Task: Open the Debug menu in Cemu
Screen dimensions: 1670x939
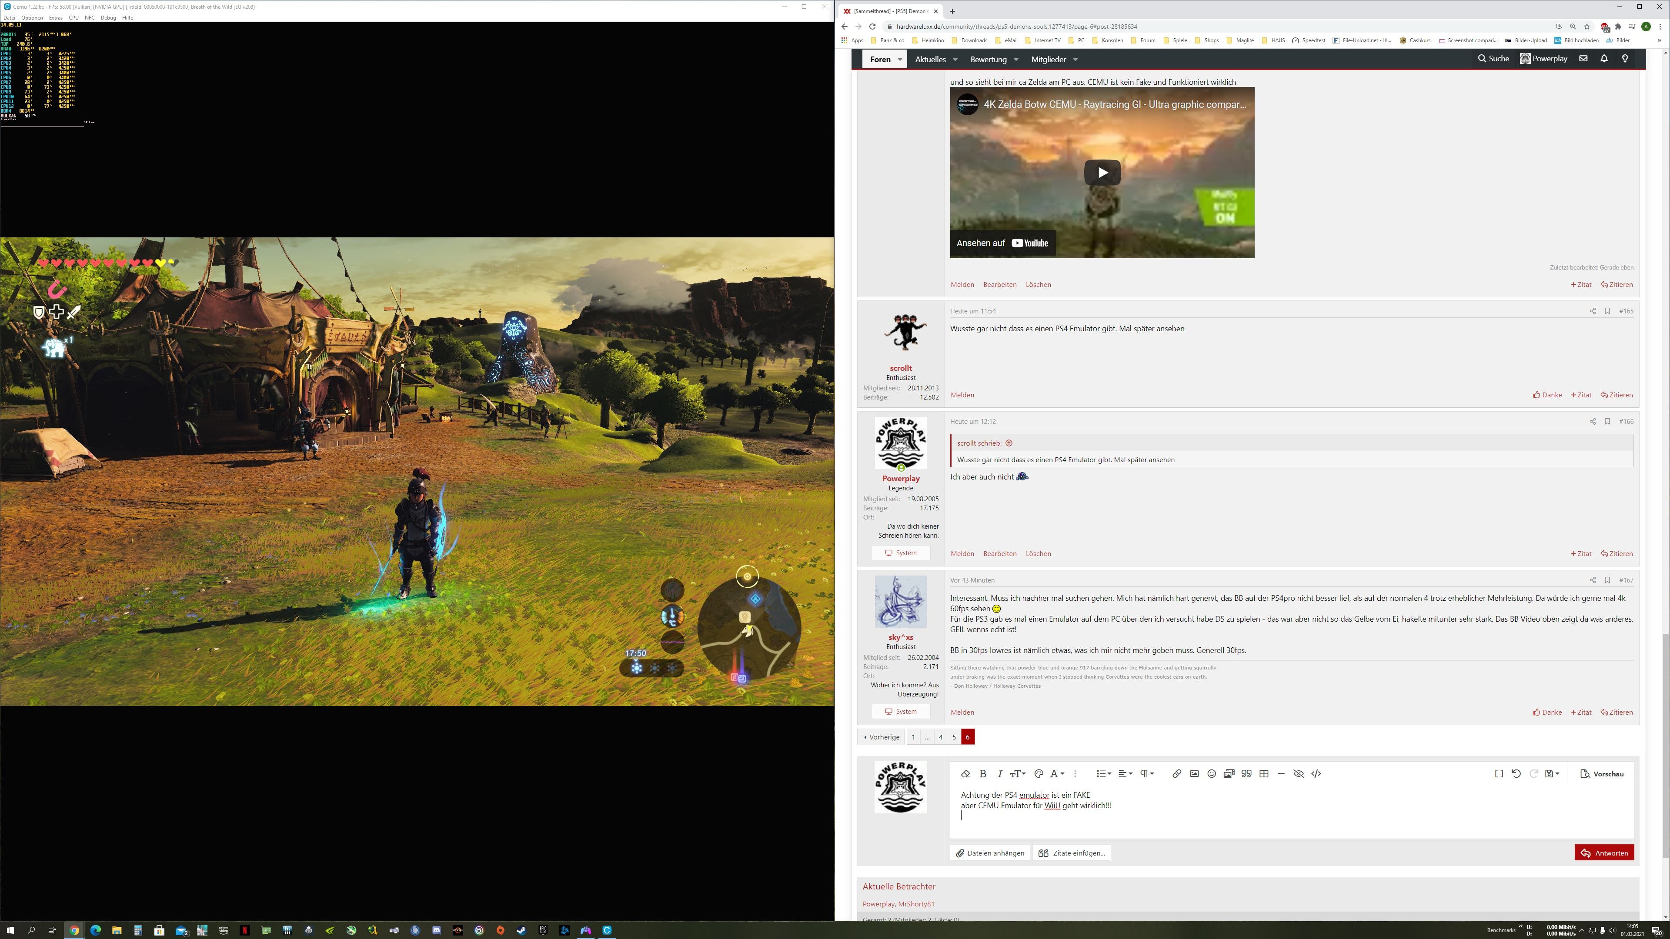Action: (108, 17)
